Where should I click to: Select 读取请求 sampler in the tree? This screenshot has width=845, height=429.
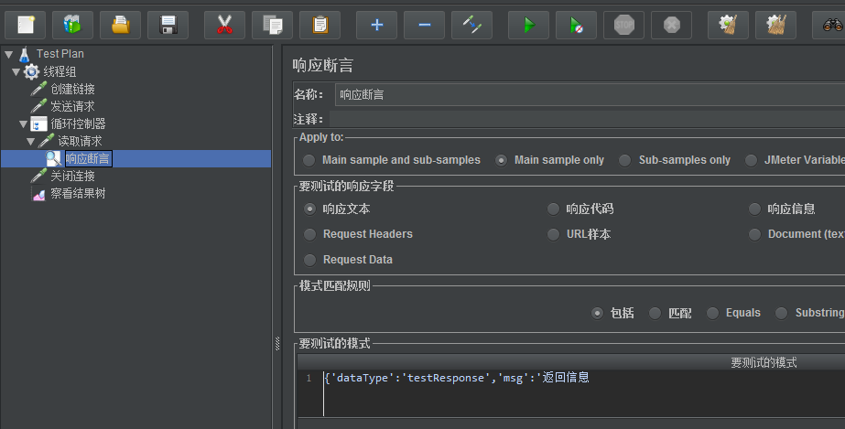click(80, 141)
